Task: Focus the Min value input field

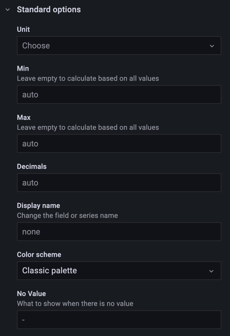Action: click(119, 94)
